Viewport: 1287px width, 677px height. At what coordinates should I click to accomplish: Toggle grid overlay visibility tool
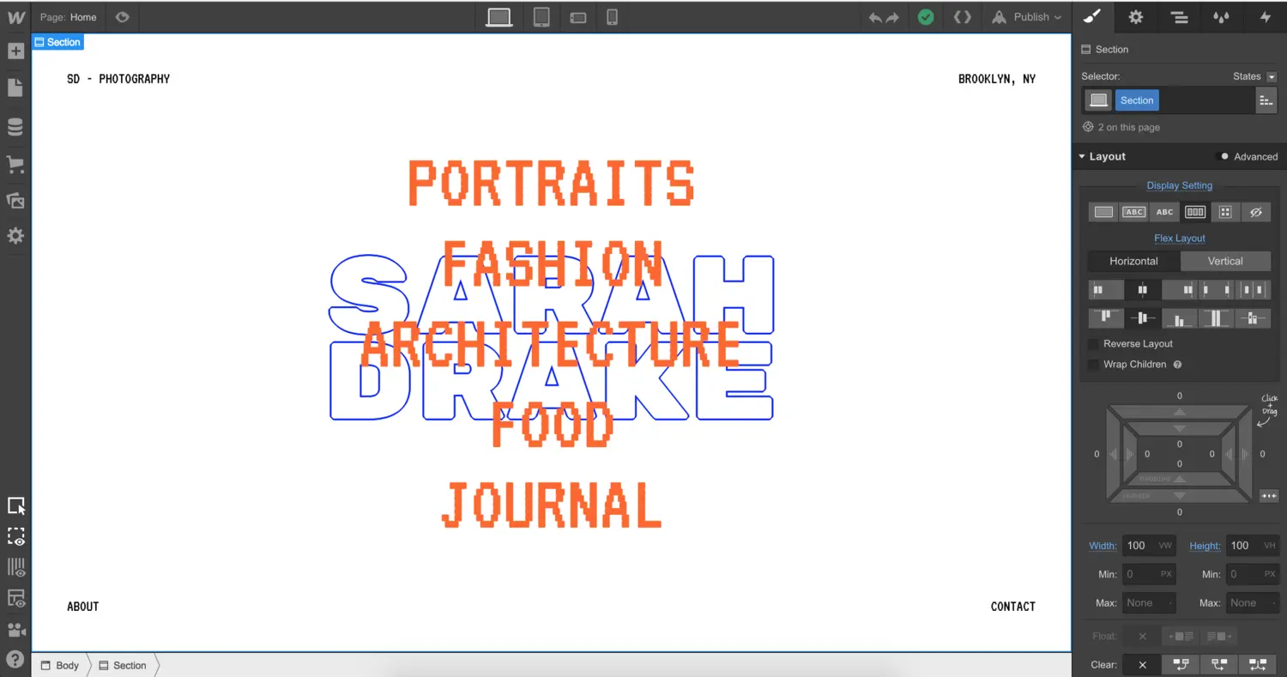pyautogui.click(x=15, y=567)
